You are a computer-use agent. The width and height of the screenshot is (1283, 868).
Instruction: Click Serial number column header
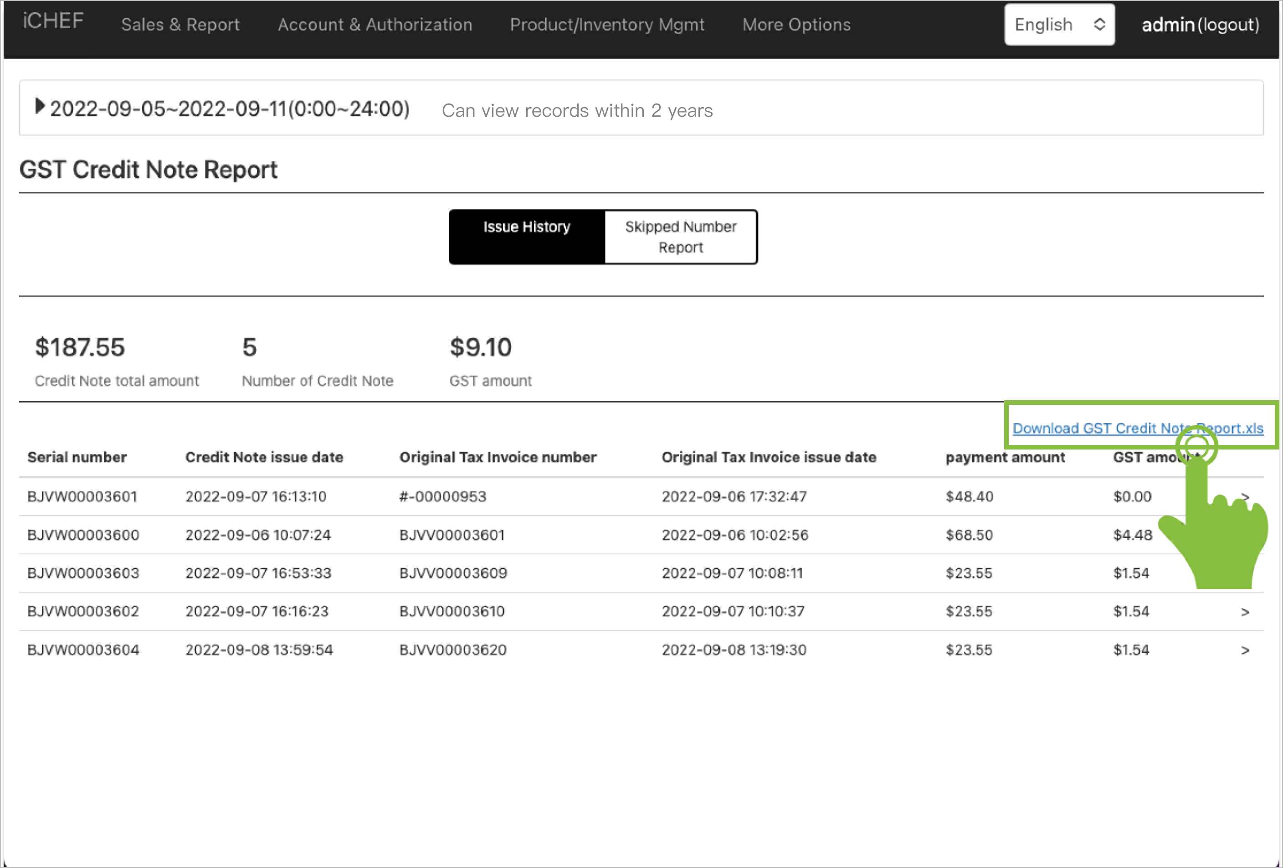tap(77, 458)
